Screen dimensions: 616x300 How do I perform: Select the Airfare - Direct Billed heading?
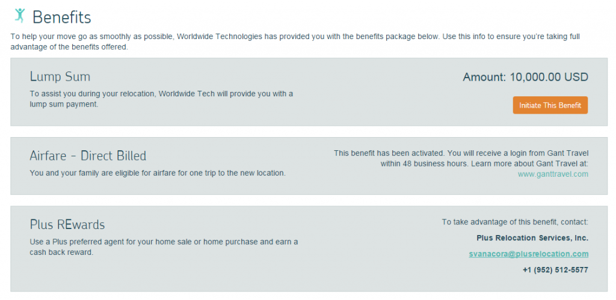pos(88,156)
